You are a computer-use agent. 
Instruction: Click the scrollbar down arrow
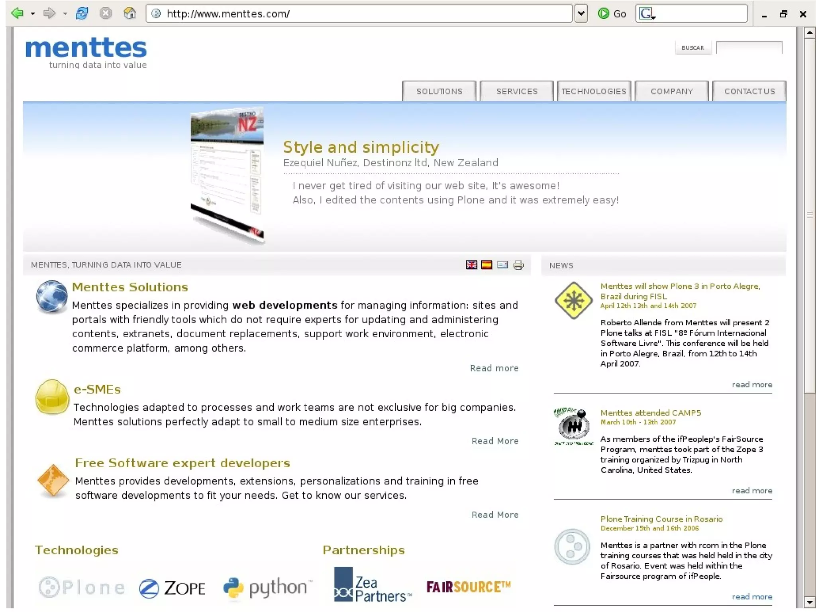(x=809, y=602)
